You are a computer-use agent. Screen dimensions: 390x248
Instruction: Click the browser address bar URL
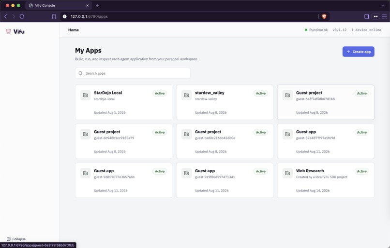(x=89, y=16)
